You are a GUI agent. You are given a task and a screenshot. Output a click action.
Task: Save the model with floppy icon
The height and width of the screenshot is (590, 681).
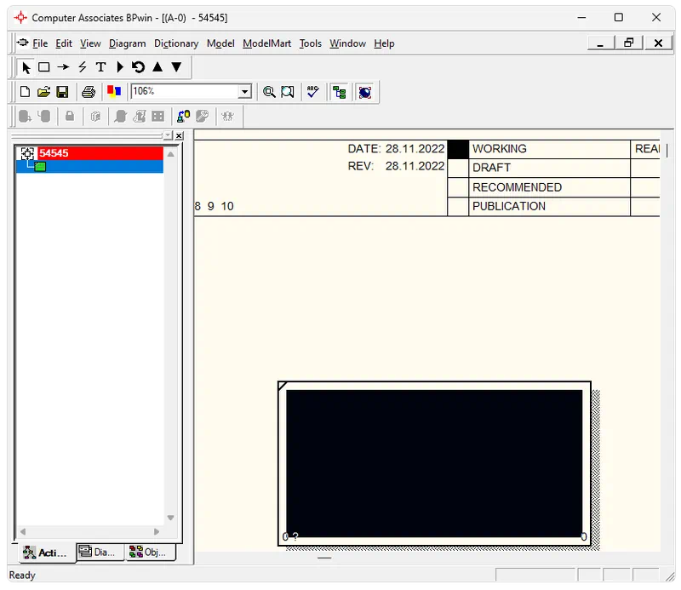click(x=62, y=92)
